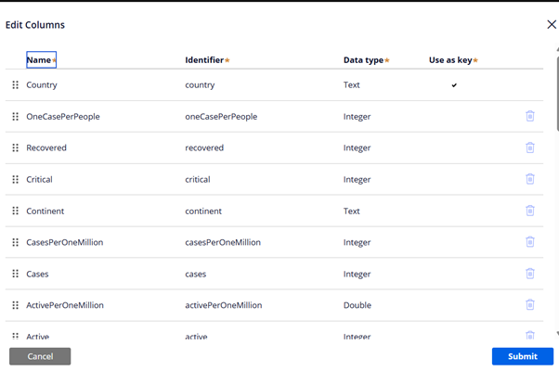Delete the Cases column row
The width and height of the screenshot is (559, 371).
(530, 274)
